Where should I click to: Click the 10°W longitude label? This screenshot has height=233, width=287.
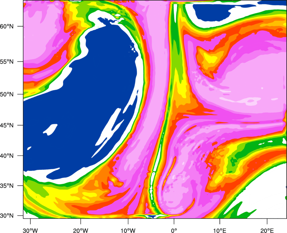pos(128,230)
